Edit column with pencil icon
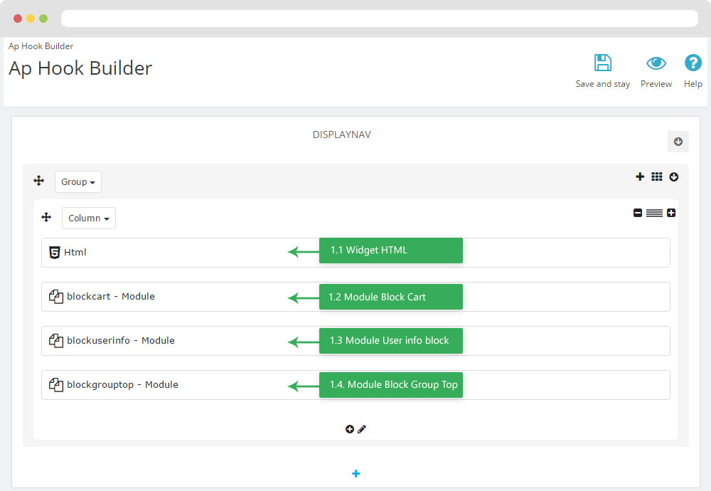 tap(361, 429)
